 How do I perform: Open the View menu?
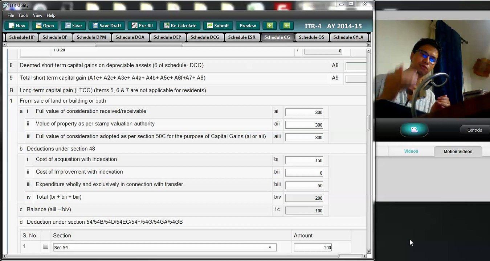tap(37, 15)
